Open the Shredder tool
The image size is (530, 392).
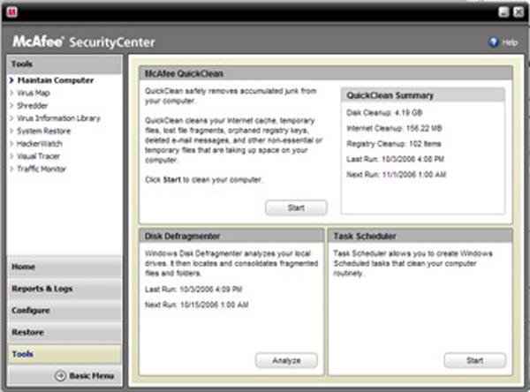click(33, 105)
